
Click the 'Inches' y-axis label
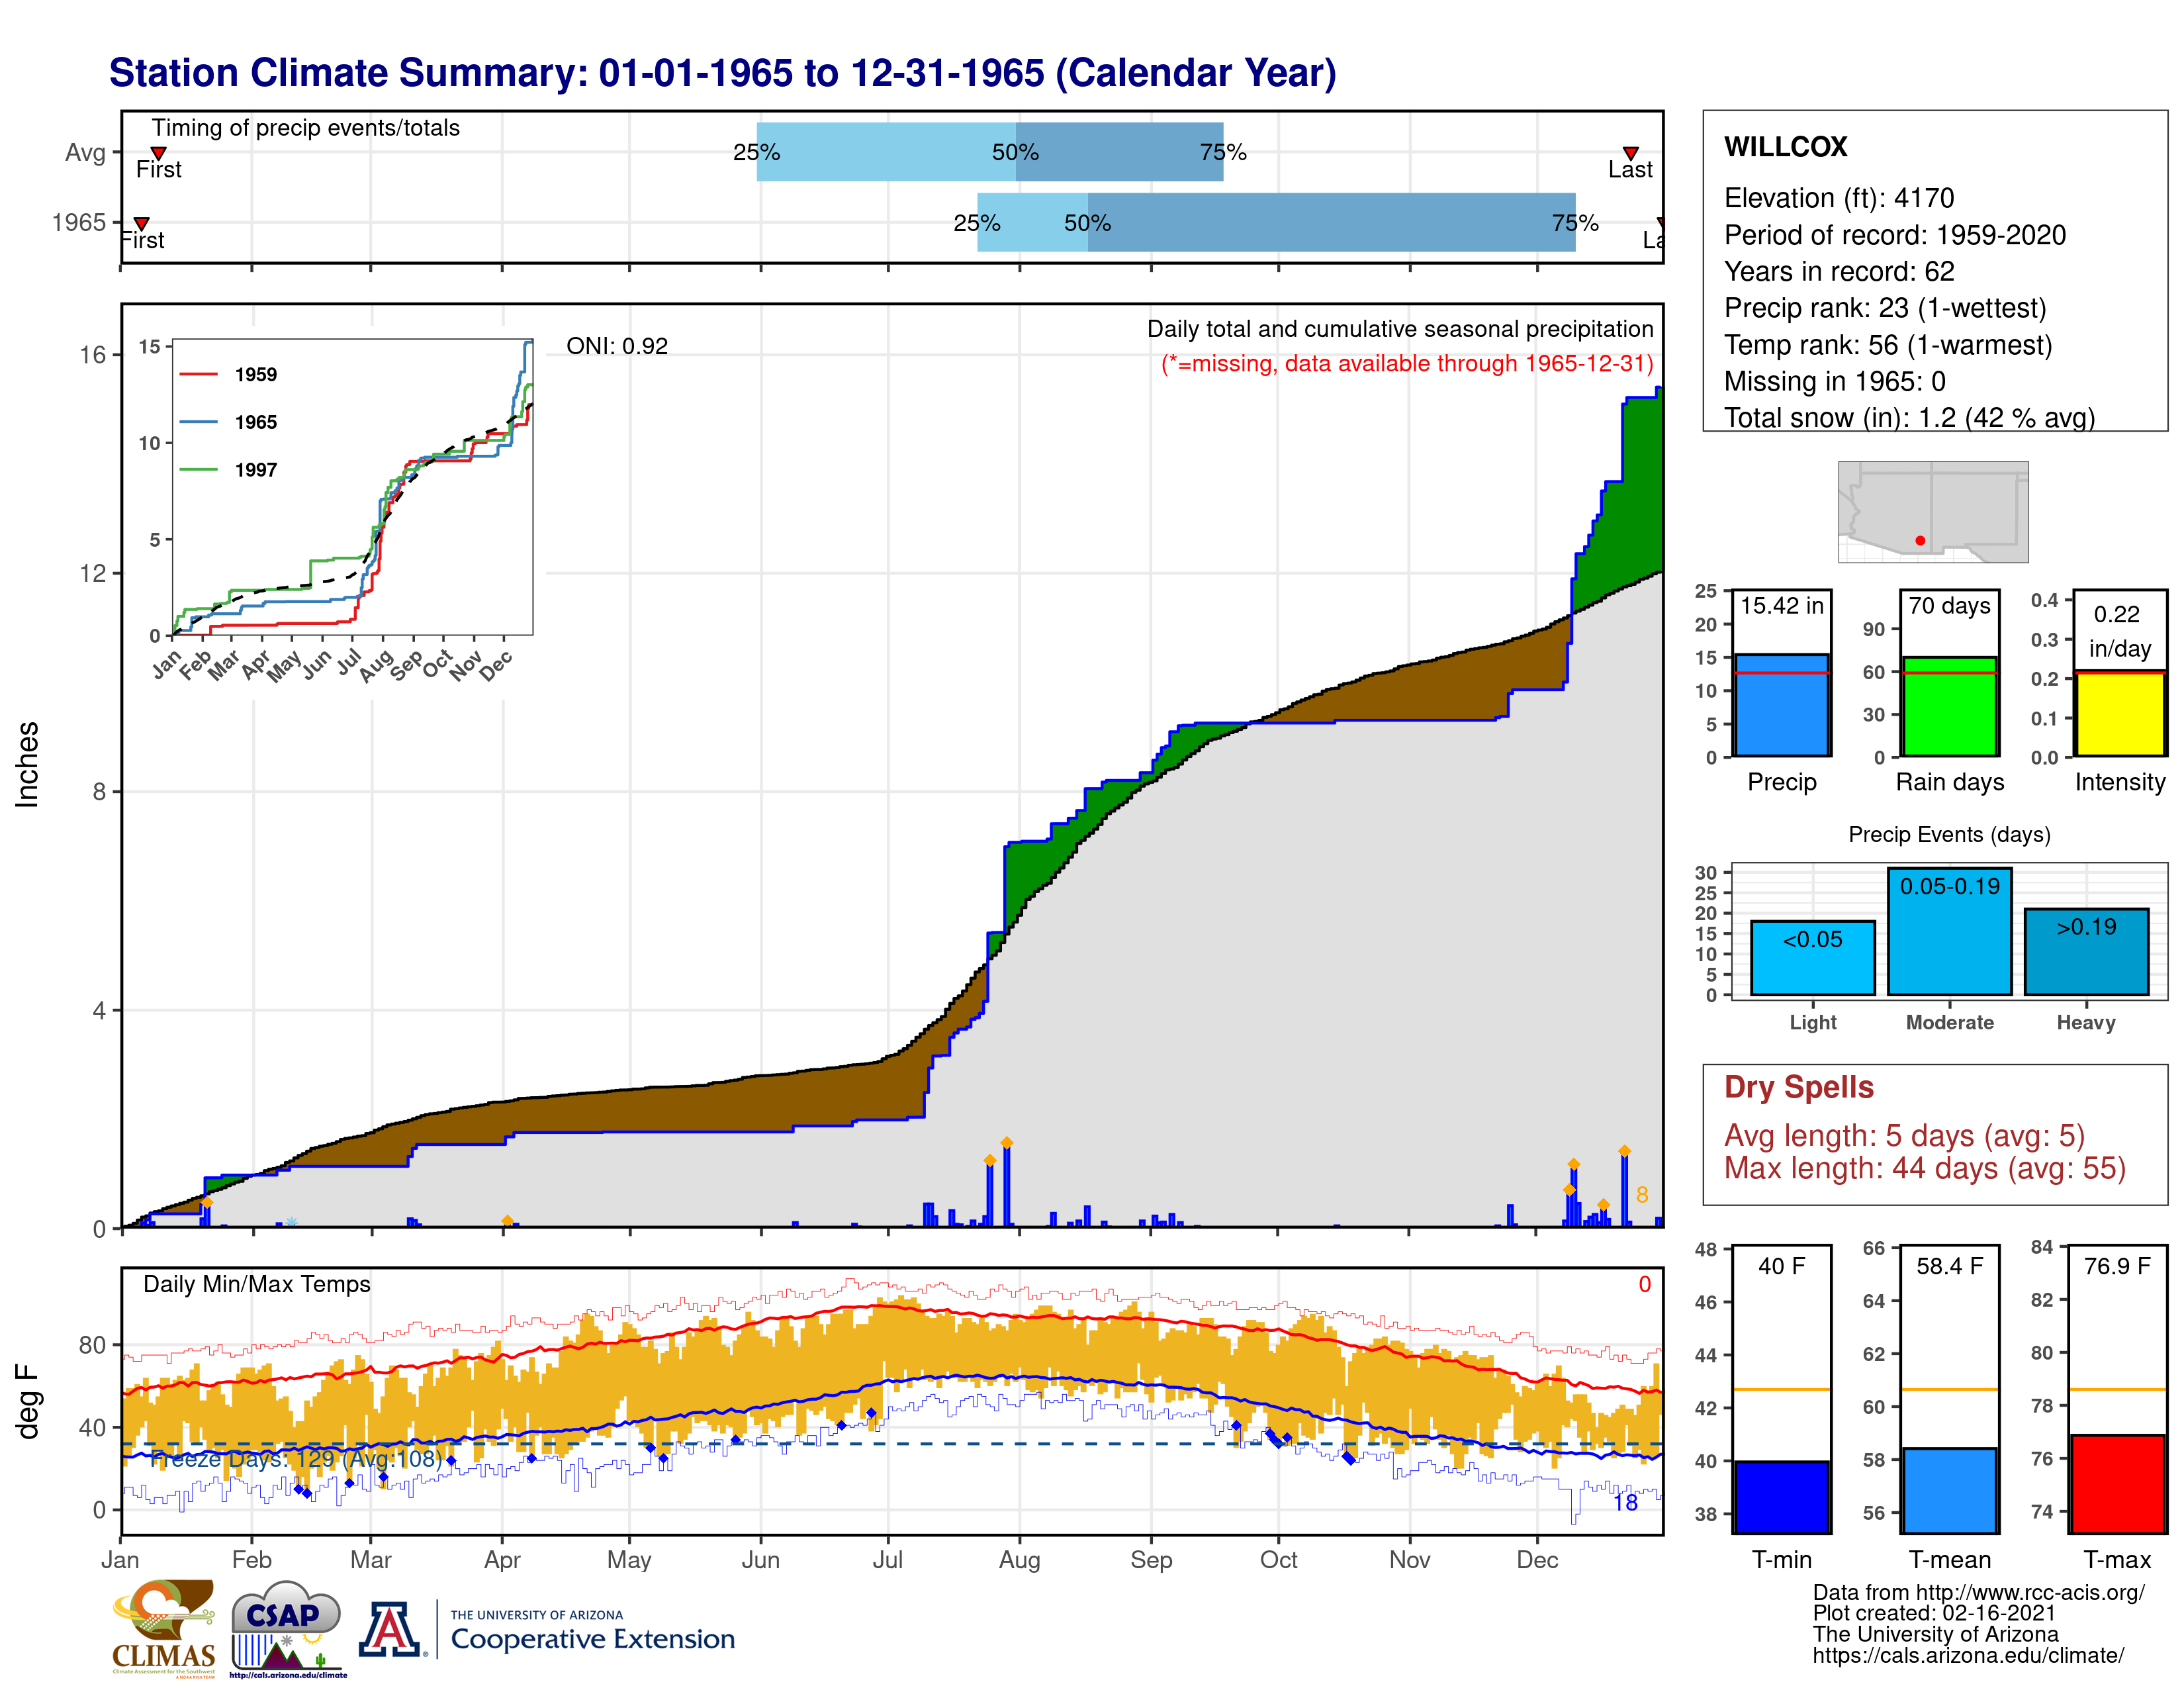(27, 764)
